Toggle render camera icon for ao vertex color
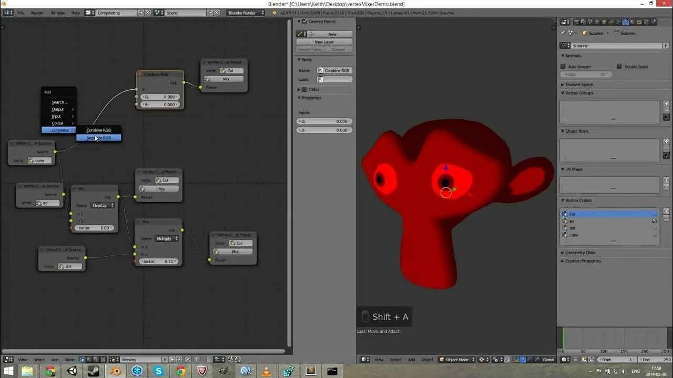The image size is (673, 378). pos(655,221)
